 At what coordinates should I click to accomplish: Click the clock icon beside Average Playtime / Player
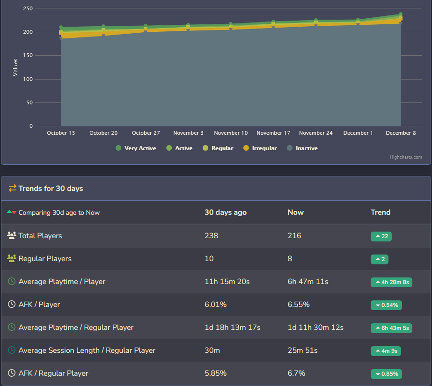11,281
